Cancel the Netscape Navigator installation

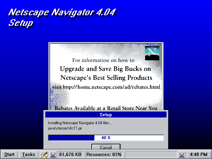[x=106, y=147]
